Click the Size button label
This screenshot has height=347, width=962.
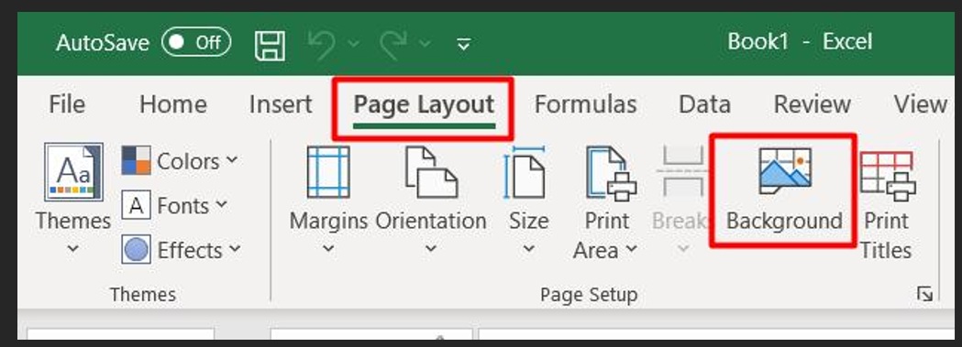(528, 221)
